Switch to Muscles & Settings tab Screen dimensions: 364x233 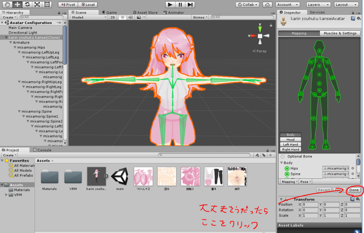[340, 33]
